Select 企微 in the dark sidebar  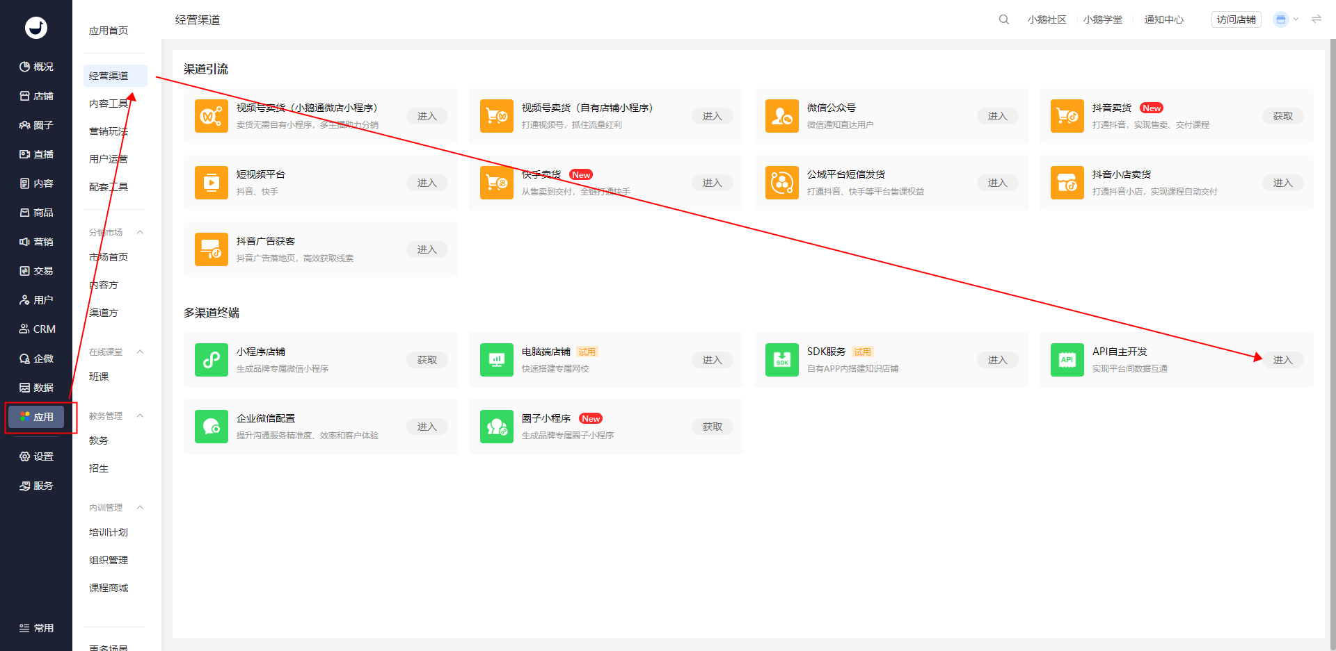(x=36, y=359)
